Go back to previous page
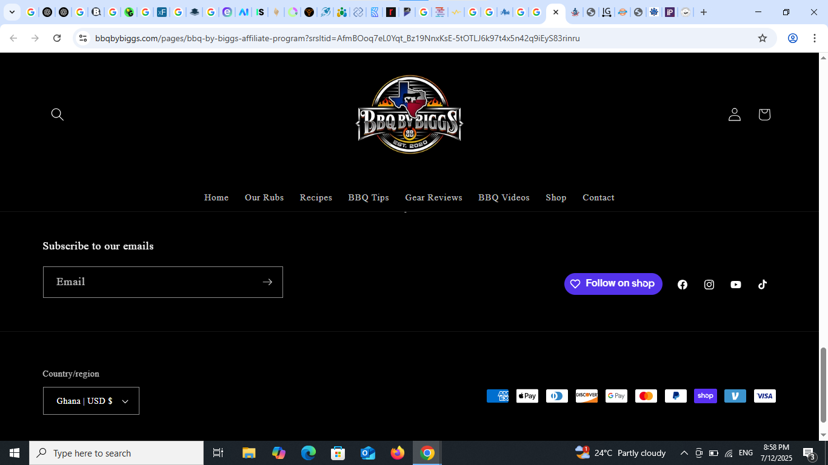 click(x=13, y=38)
